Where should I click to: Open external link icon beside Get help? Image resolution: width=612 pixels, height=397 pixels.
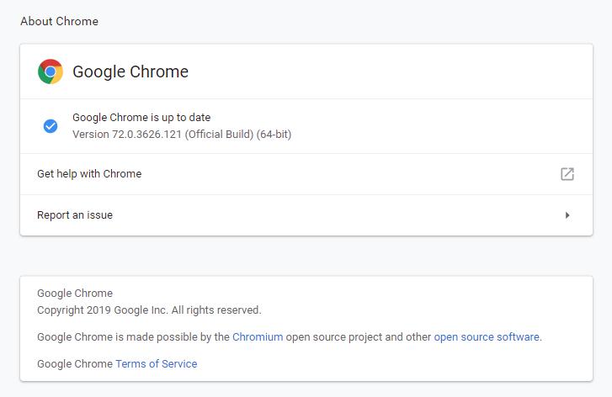point(567,174)
